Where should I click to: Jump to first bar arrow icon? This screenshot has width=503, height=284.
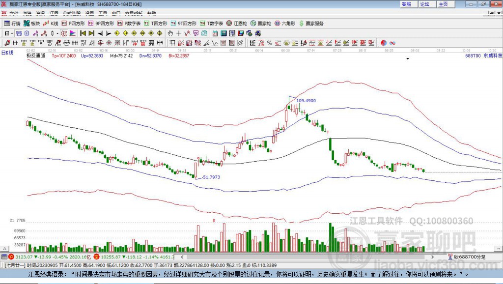(x=83, y=33)
